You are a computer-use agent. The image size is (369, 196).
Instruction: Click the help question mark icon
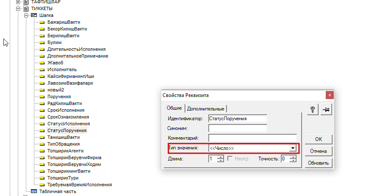pyautogui.click(x=313, y=110)
